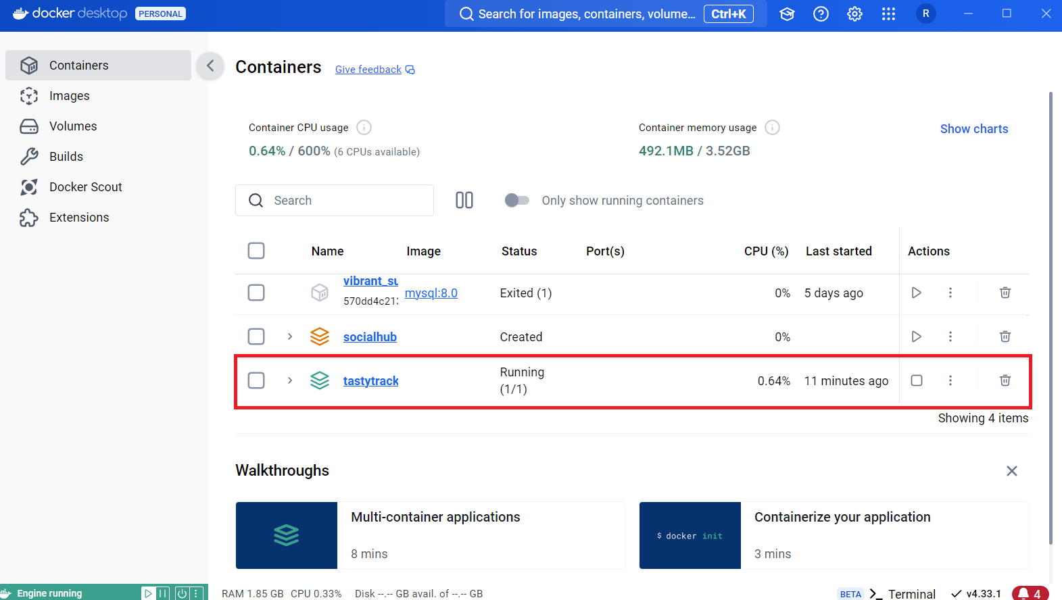Click the Give feedback link

click(375, 70)
